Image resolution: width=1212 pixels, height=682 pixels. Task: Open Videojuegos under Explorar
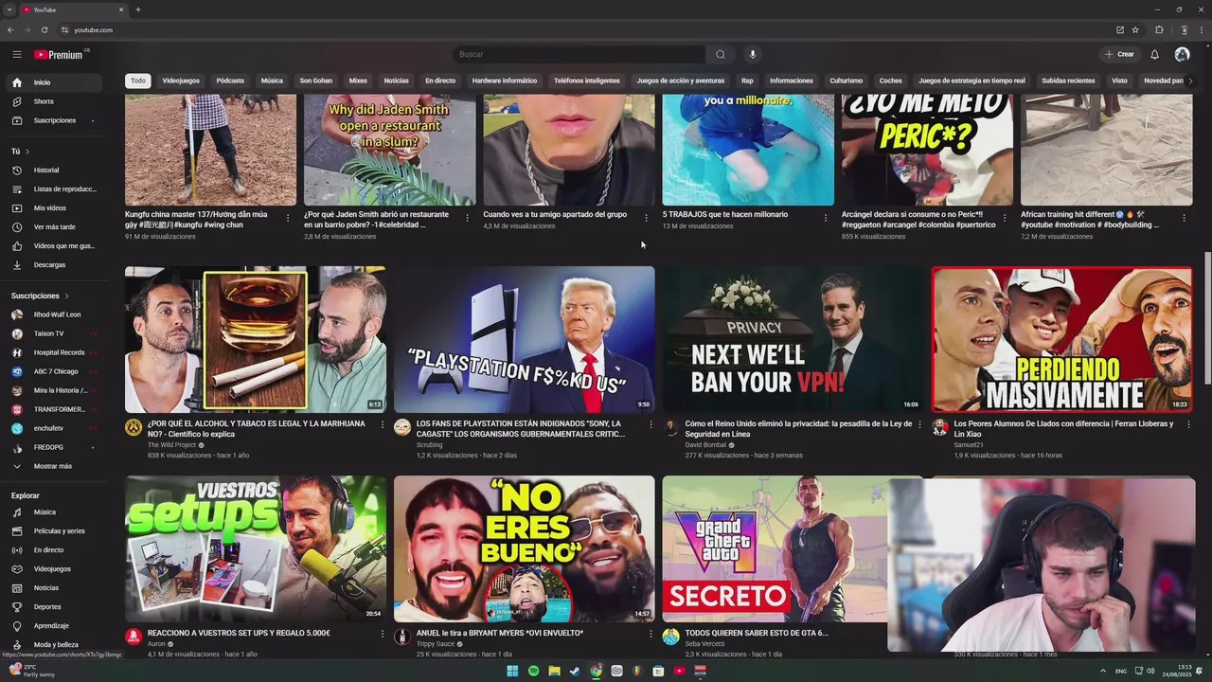53,569
